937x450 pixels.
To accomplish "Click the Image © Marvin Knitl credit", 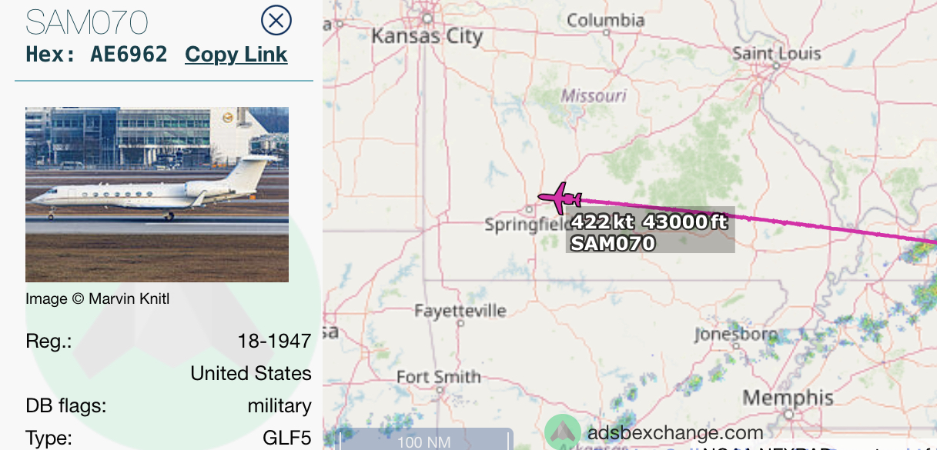I will click(x=98, y=298).
